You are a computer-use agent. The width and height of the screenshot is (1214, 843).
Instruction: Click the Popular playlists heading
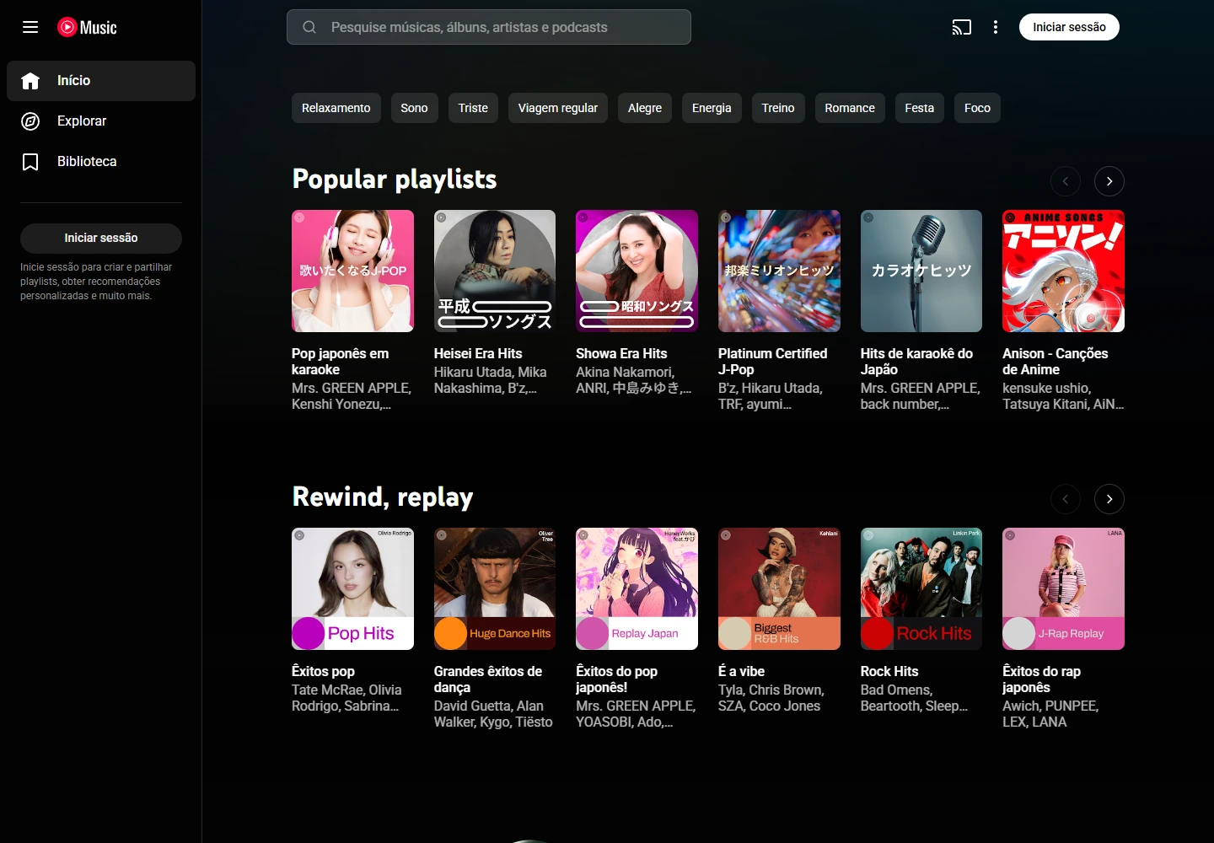[x=395, y=180]
